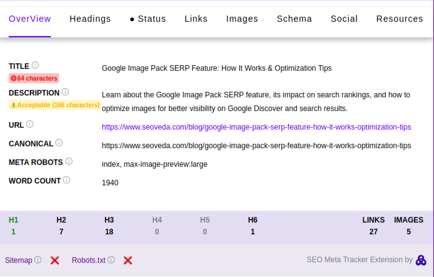
Task: Click the warning icon in Acceptable badge
Action: click(x=13, y=105)
